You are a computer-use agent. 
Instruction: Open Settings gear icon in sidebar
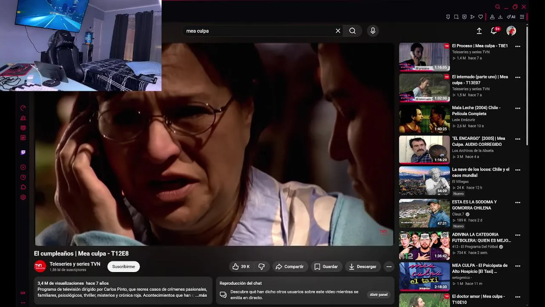tap(23, 197)
